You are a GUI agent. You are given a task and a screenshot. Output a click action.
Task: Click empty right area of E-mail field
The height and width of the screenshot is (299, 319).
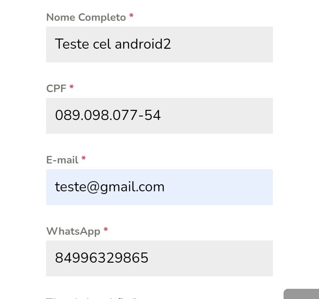click(220, 187)
